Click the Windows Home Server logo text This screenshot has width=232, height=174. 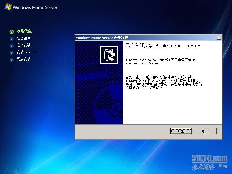(x=35, y=8)
